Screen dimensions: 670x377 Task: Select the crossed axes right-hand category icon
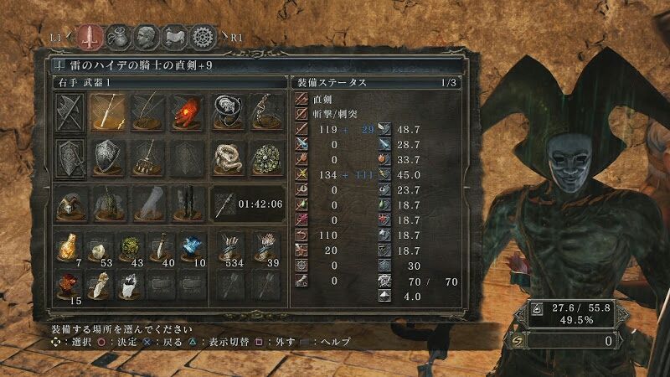[x=70, y=112]
